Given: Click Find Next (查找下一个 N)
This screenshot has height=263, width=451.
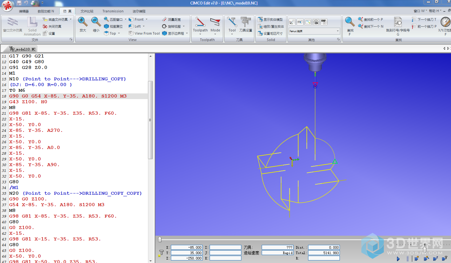Looking at the screenshot, I should 371,26.
